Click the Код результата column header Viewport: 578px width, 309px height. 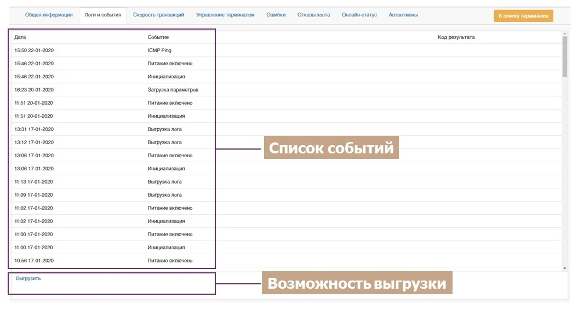pos(456,37)
